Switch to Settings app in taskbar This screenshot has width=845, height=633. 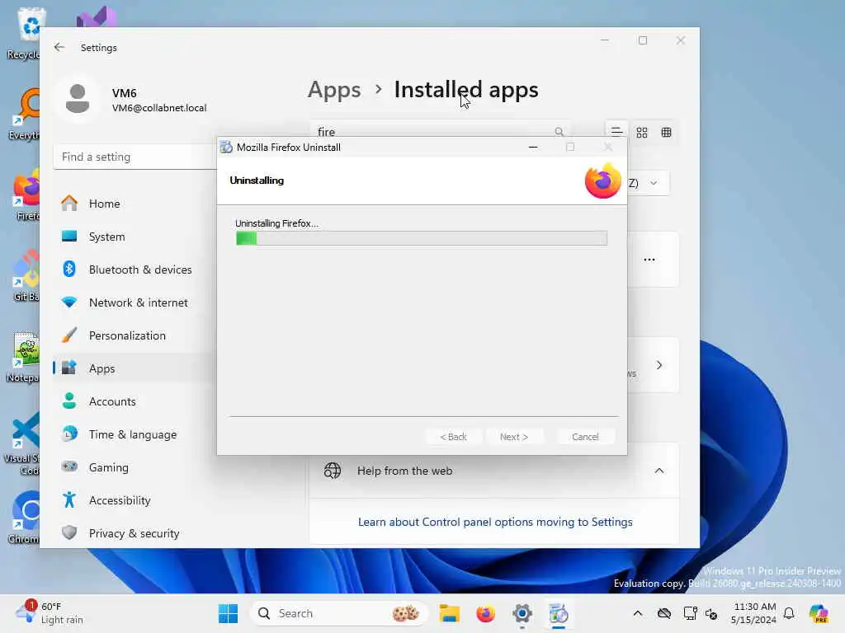[522, 613]
